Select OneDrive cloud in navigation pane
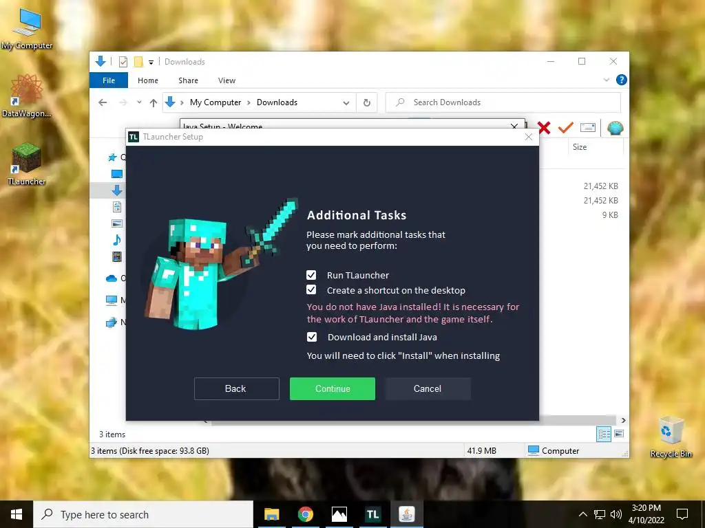705x528 pixels. [x=112, y=278]
